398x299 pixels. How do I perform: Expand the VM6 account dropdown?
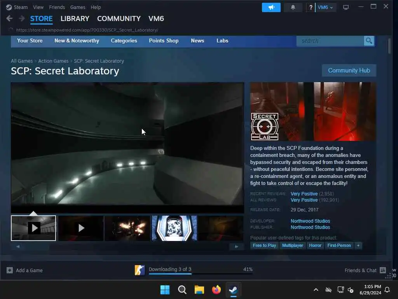coord(325,7)
